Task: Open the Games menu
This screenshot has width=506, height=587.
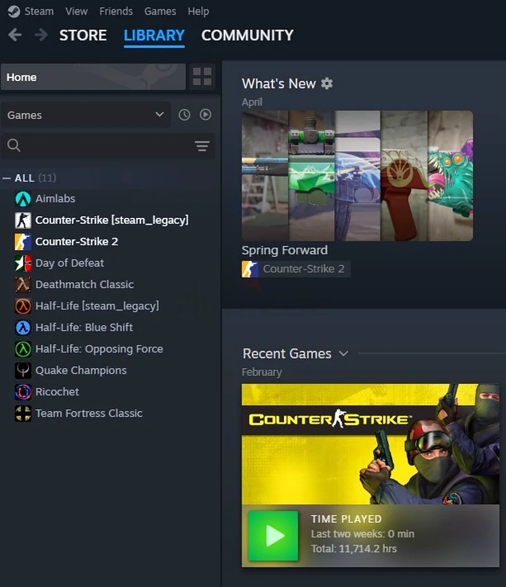Action: click(x=160, y=11)
